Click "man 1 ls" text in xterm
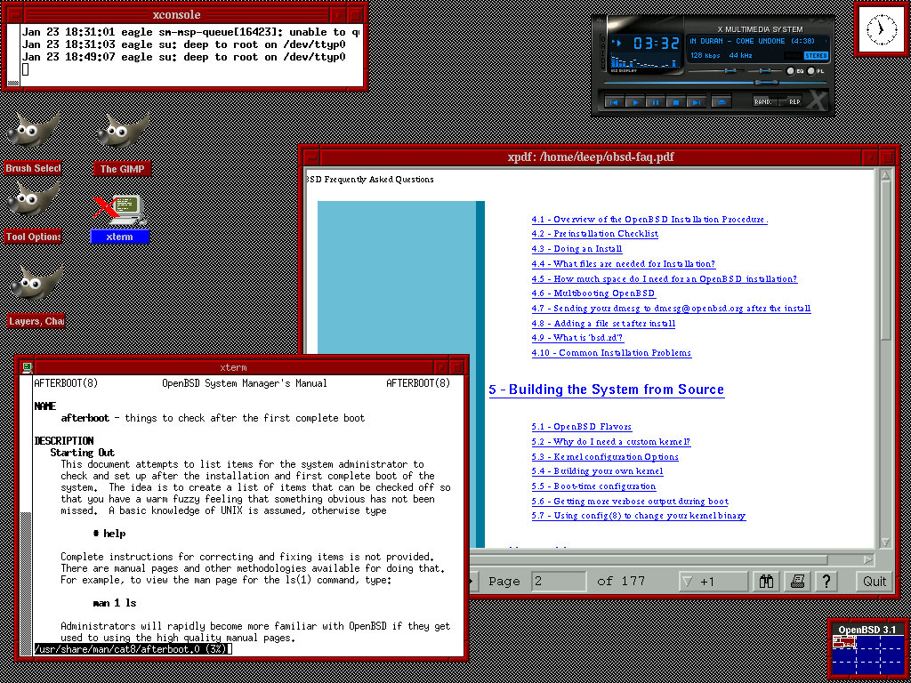The image size is (911, 683). [115, 604]
